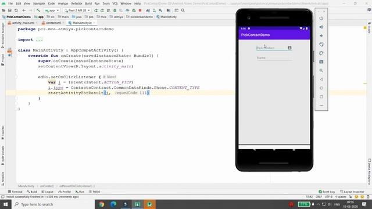The width and height of the screenshot is (372, 209).
Task: Click the Search Everywhere magnifier icon
Action: 183,10
